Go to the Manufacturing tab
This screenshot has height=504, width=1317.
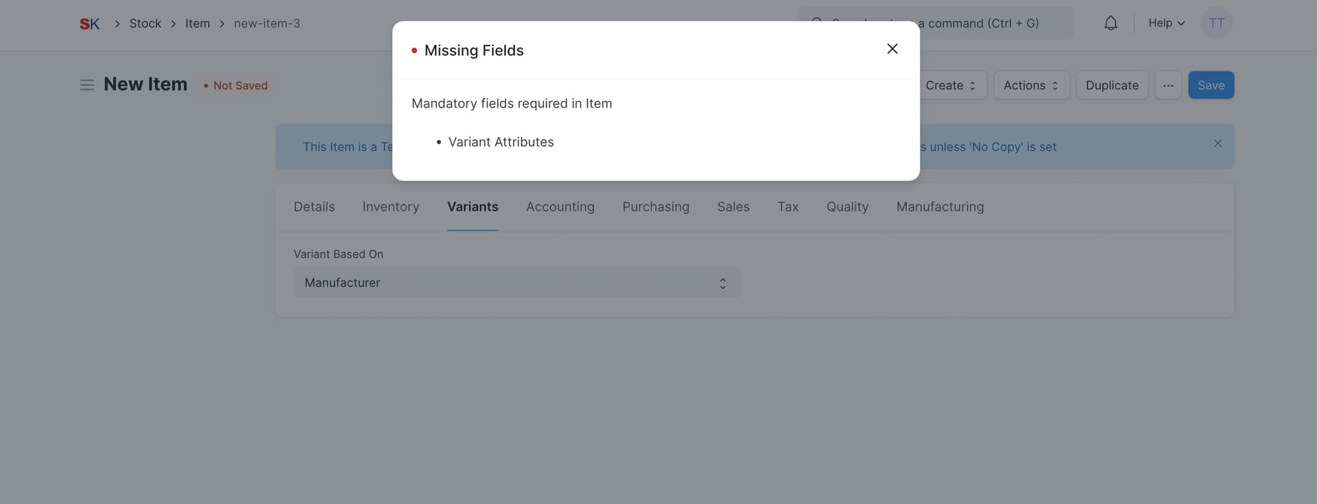[940, 206]
